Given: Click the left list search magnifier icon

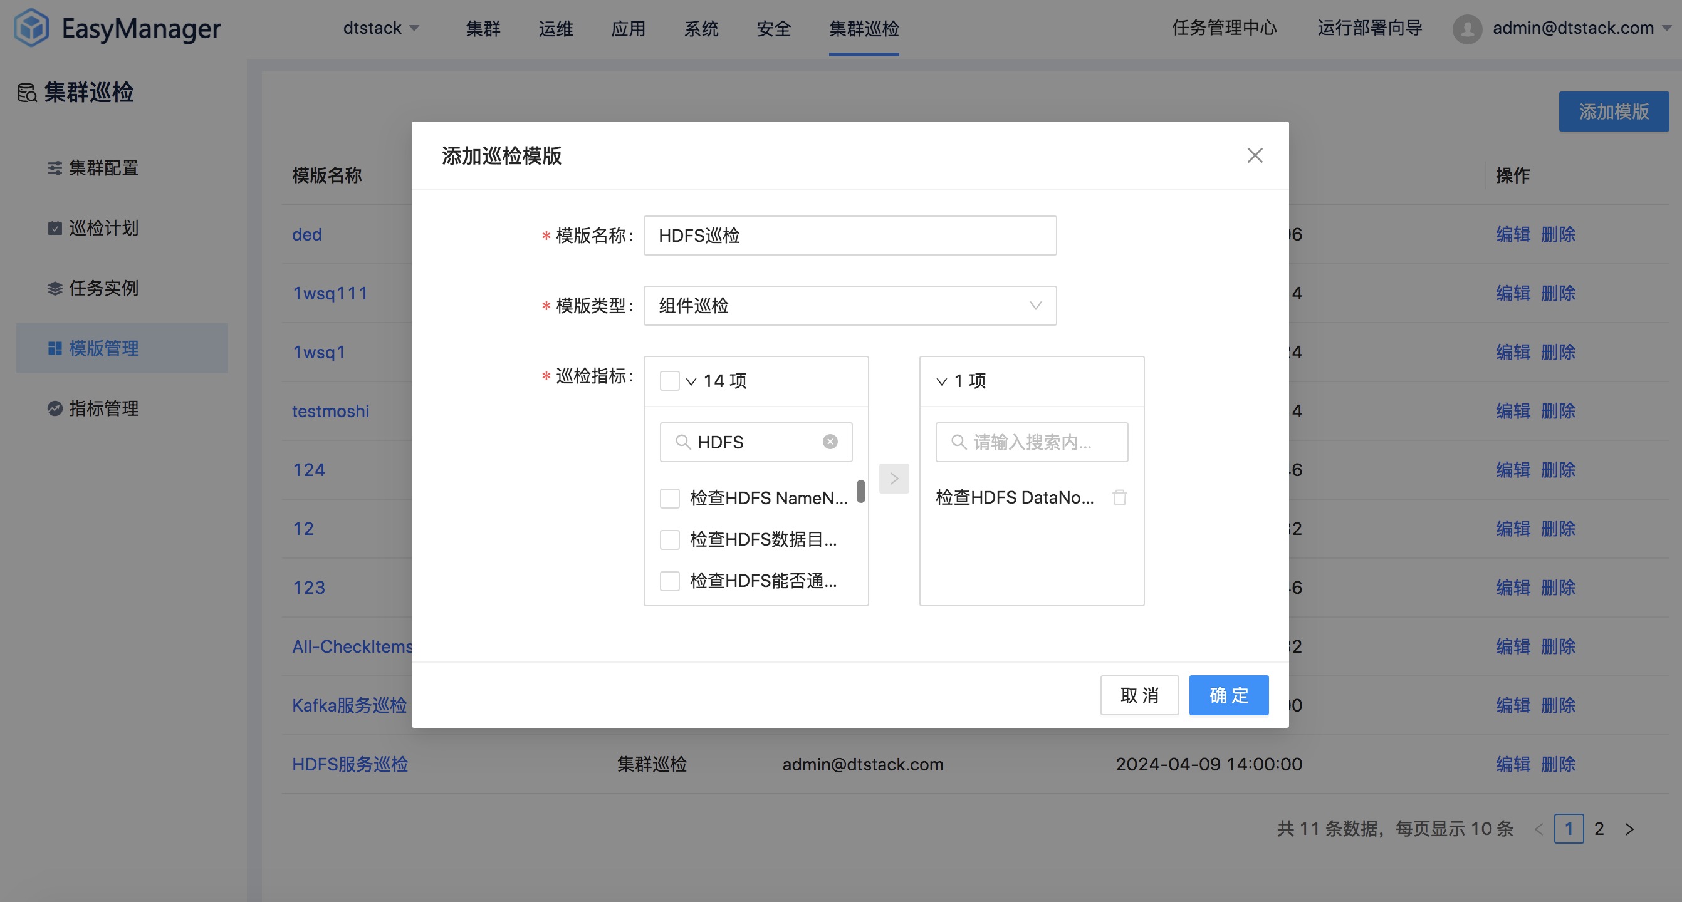Looking at the screenshot, I should (683, 442).
